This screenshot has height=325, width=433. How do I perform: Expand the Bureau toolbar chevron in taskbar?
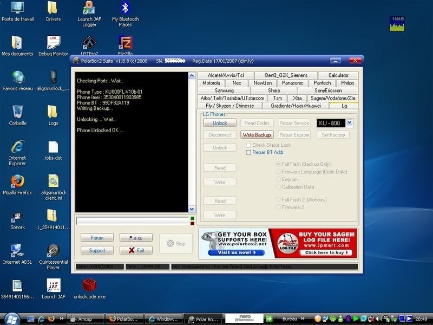click(x=303, y=318)
